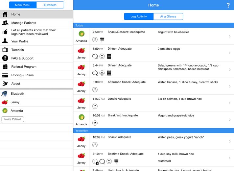Click Jenny's avatar on 11:30 AM lunch entry
Image resolution: width=234 pixels, height=171 pixels.
(x=81, y=101)
